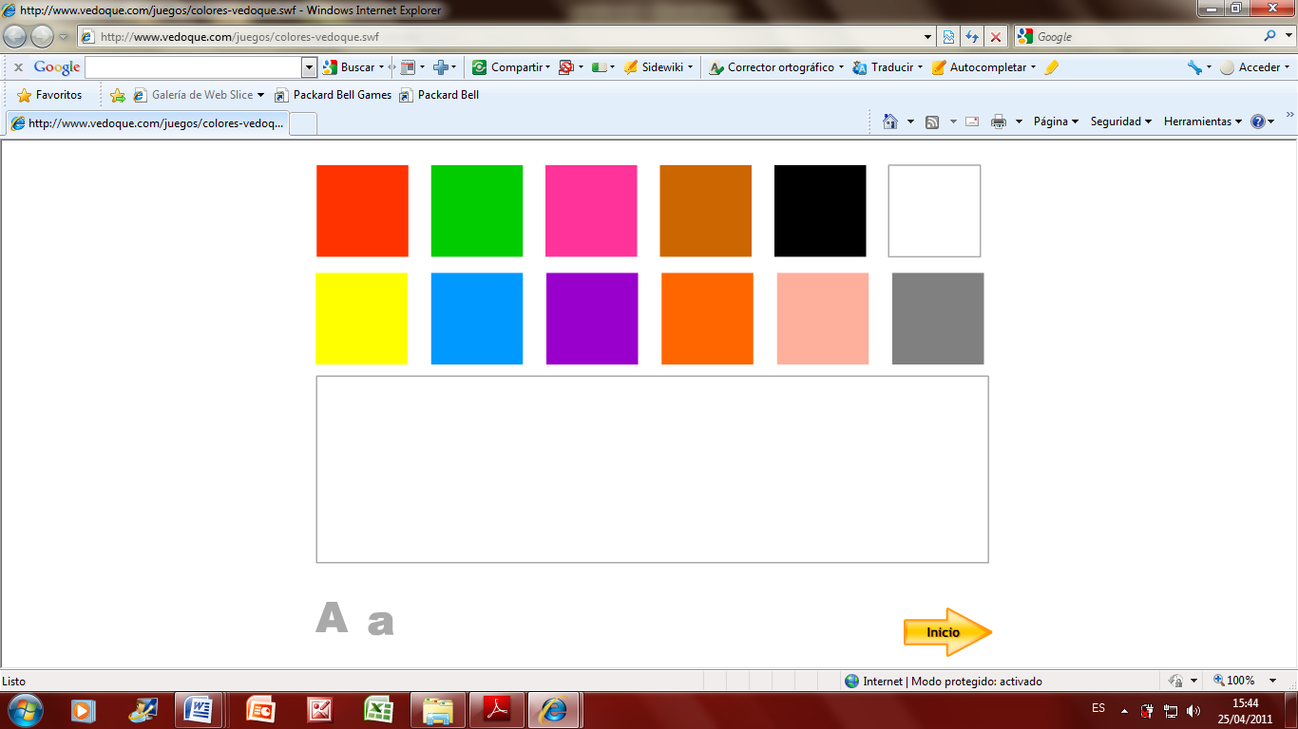Image resolution: width=1298 pixels, height=729 pixels.
Task: Click the refresh page icon in address bar
Action: 972,37
